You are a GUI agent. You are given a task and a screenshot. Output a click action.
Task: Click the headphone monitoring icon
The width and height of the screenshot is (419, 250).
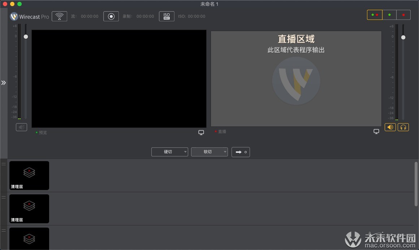coord(403,127)
